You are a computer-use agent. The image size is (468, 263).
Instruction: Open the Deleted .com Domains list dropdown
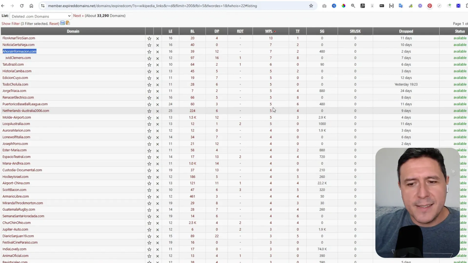point(41,16)
